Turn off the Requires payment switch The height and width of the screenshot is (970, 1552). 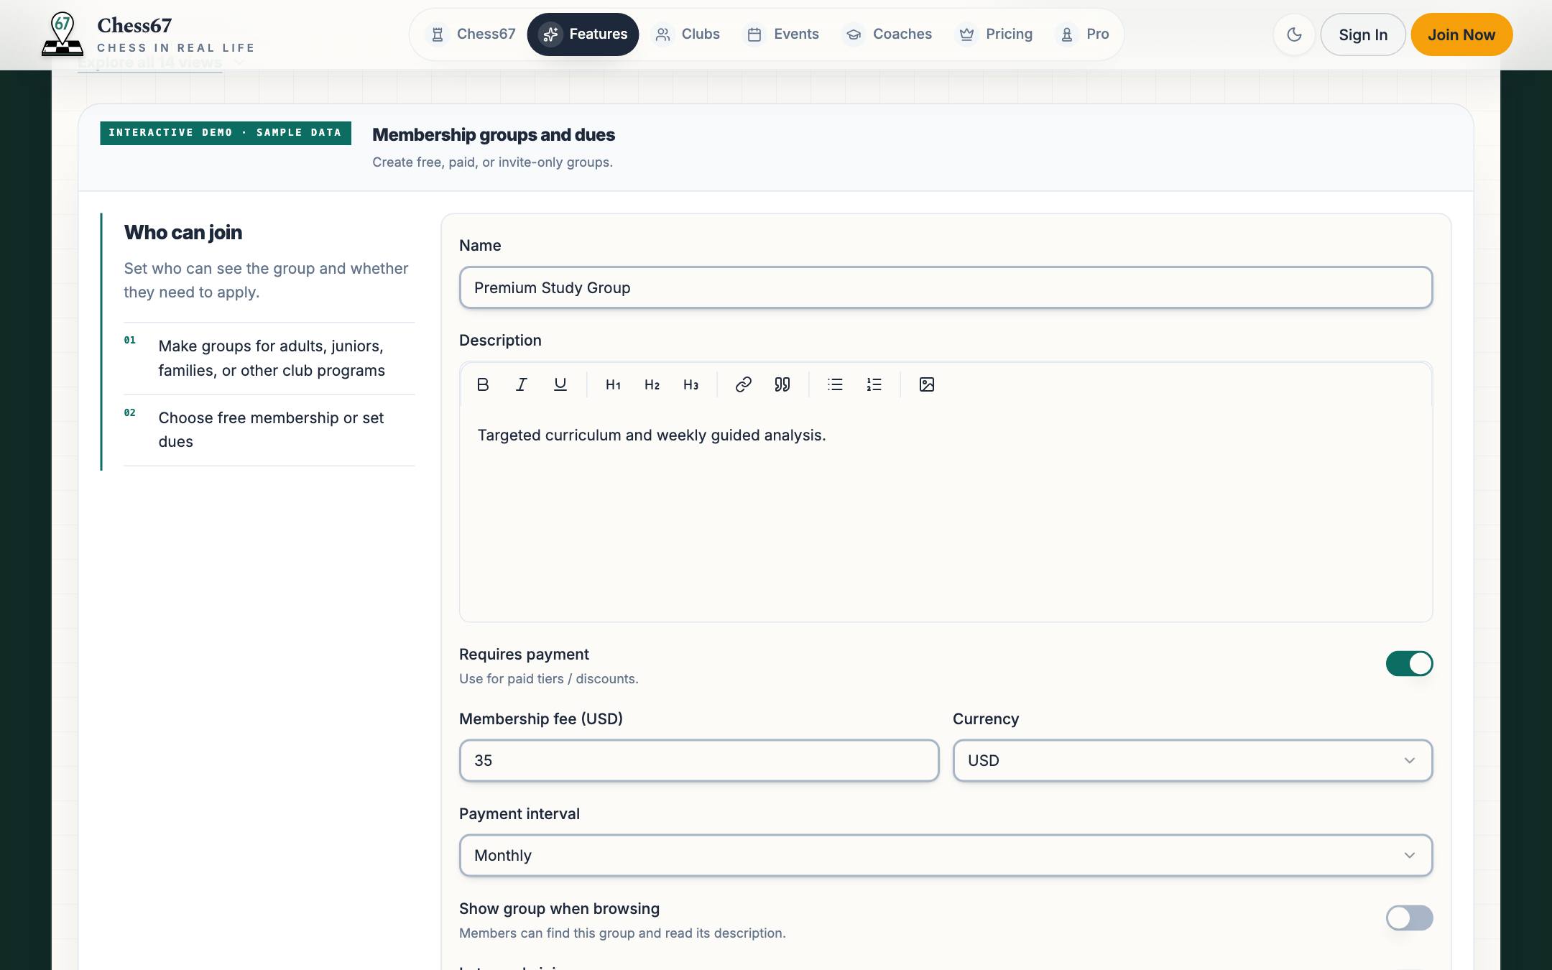(1409, 663)
